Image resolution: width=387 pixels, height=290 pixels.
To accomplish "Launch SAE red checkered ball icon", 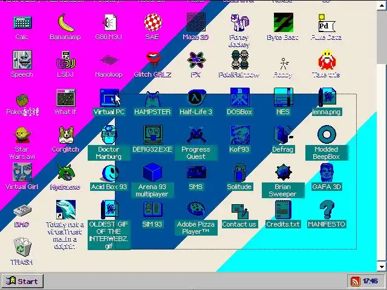I will [152, 22].
